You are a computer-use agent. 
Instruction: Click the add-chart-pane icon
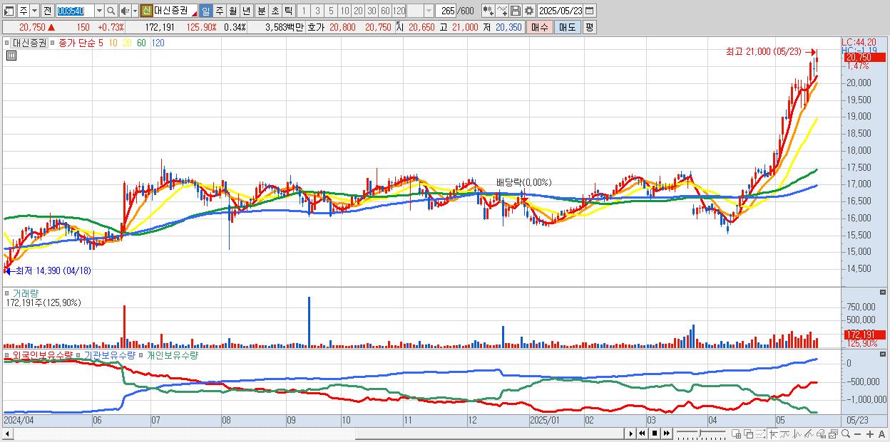(x=737, y=433)
